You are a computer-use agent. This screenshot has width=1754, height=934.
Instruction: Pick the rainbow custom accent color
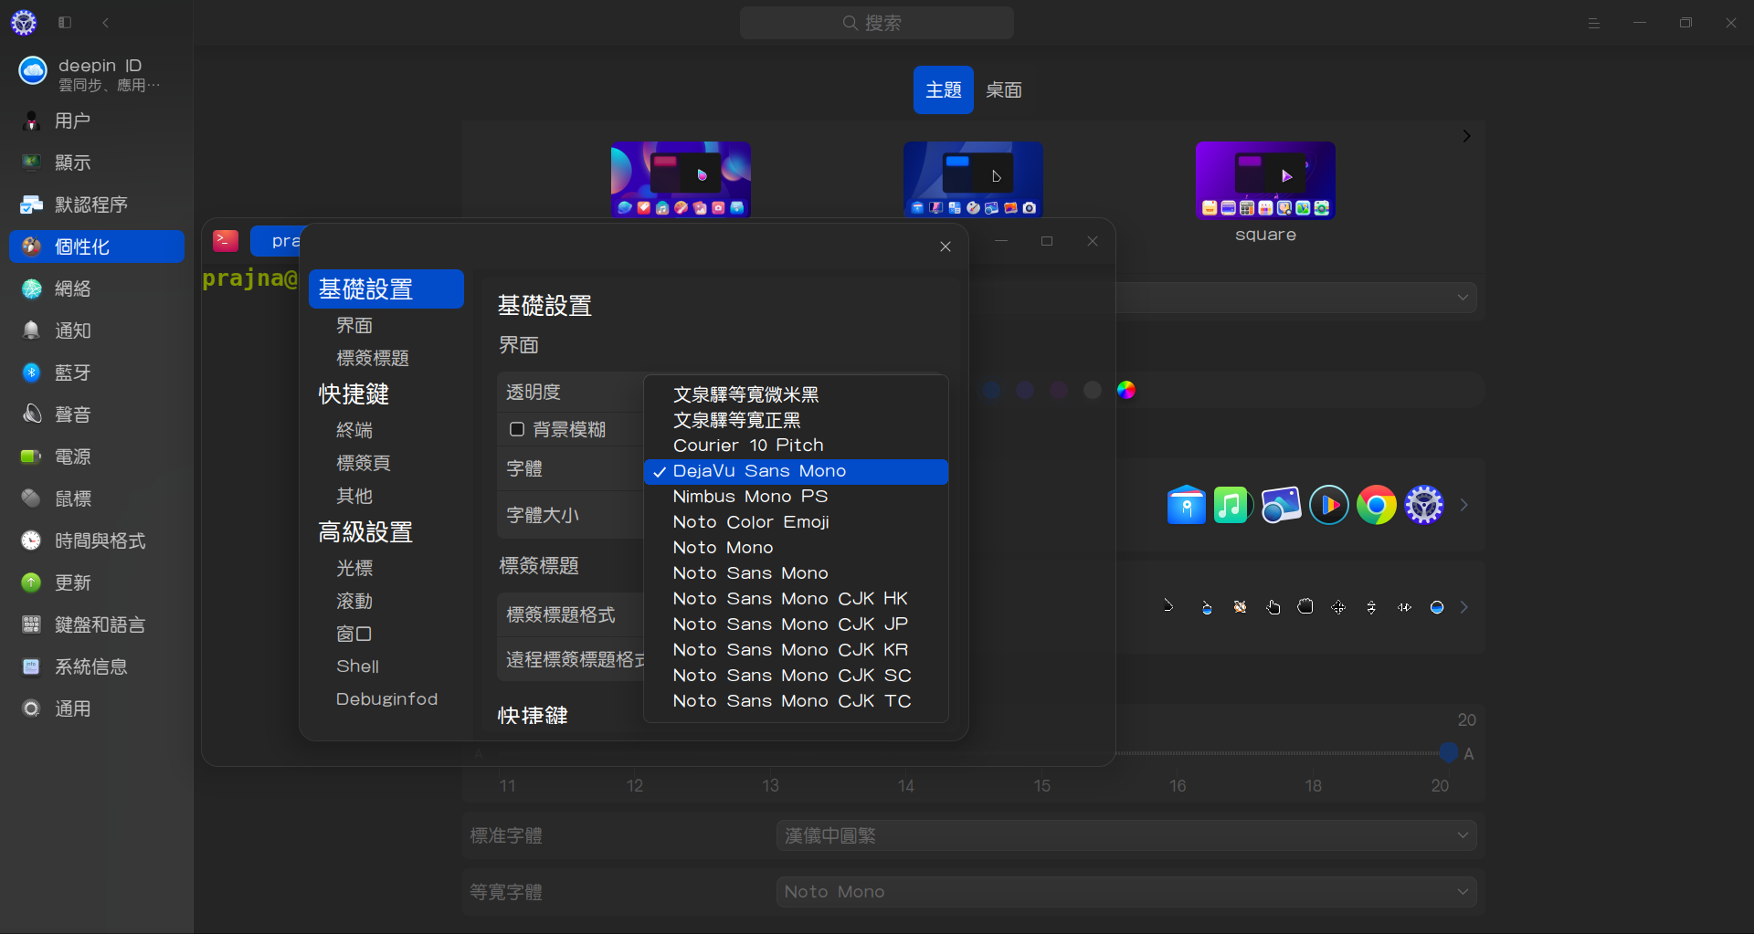pos(1126,390)
